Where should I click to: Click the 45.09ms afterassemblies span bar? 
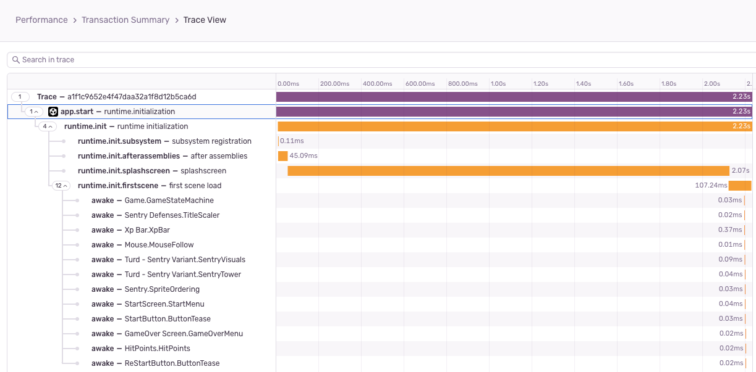(282, 155)
